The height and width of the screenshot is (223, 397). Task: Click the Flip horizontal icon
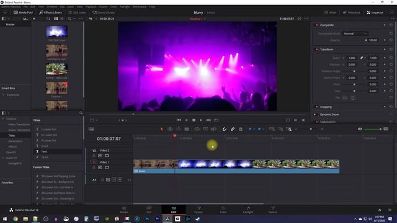(x=345, y=98)
